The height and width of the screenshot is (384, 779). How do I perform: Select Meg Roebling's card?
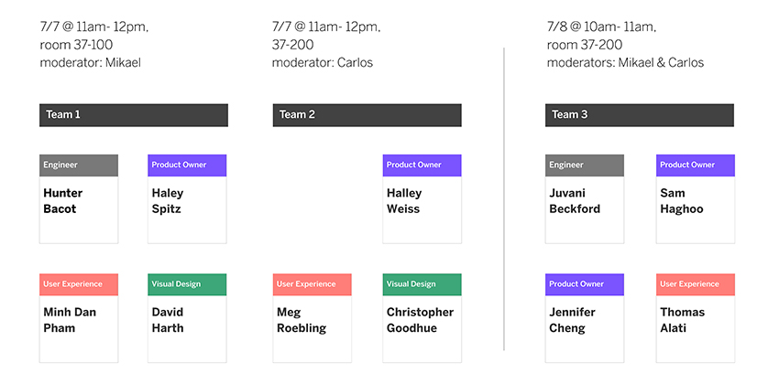[313, 318]
